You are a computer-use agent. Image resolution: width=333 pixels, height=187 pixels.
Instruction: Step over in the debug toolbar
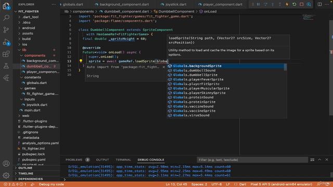(265, 4)
